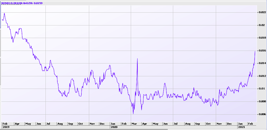Click the 0.008 price axis label

point(262,101)
